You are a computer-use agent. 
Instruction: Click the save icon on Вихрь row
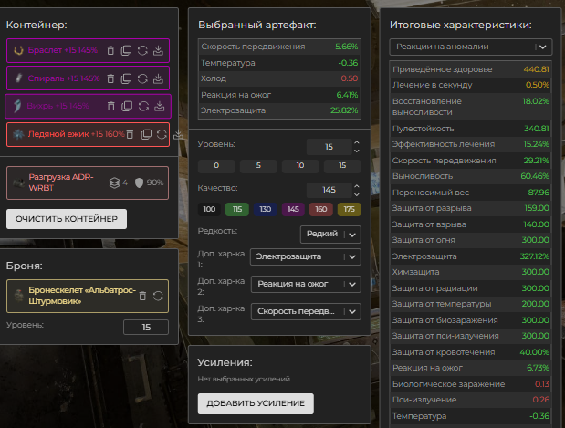pos(158,107)
